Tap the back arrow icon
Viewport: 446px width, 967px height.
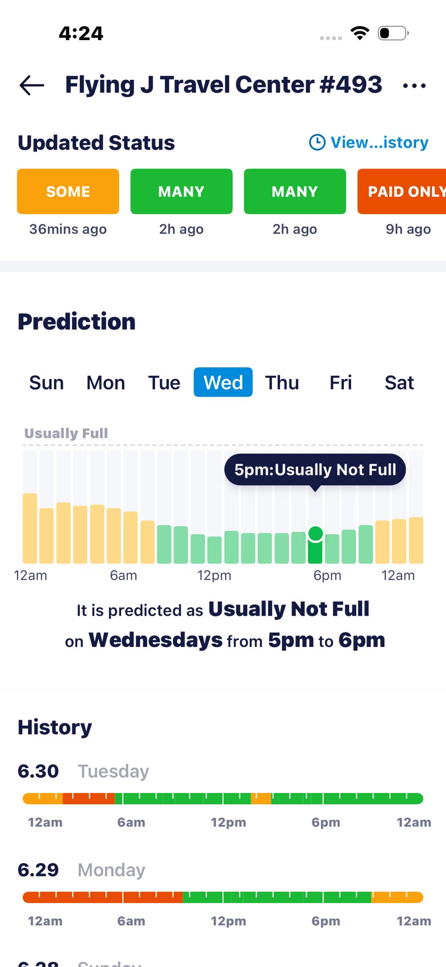[x=32, y=85]
